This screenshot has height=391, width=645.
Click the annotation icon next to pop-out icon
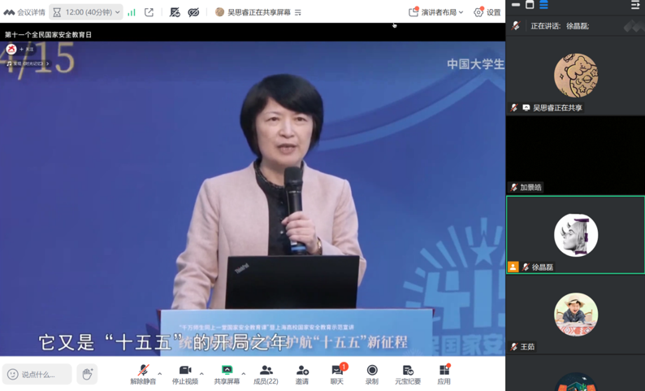(175, 12)
